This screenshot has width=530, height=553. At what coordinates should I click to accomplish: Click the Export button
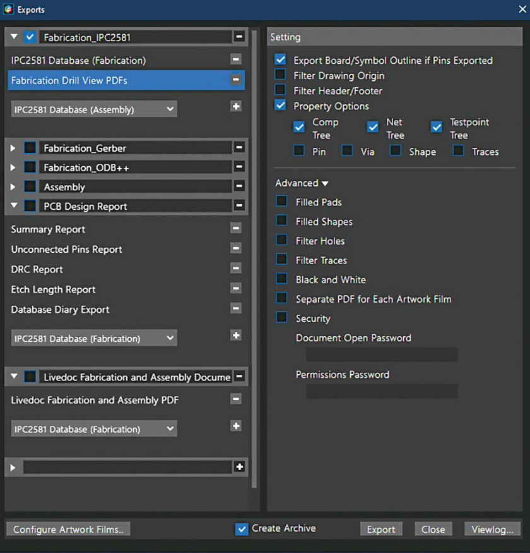[x=381, y=529]
